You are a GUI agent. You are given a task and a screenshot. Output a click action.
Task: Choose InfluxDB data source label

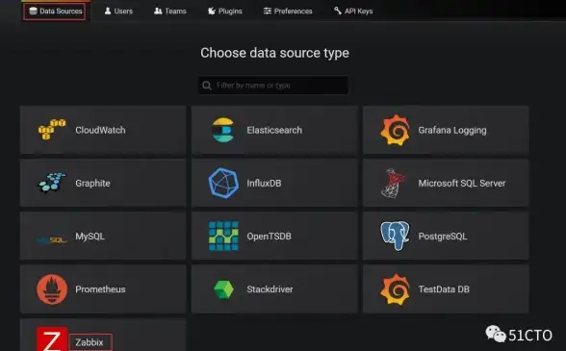(264, 184)
